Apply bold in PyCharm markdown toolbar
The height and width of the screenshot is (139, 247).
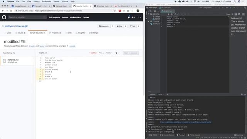click(168, 14)
